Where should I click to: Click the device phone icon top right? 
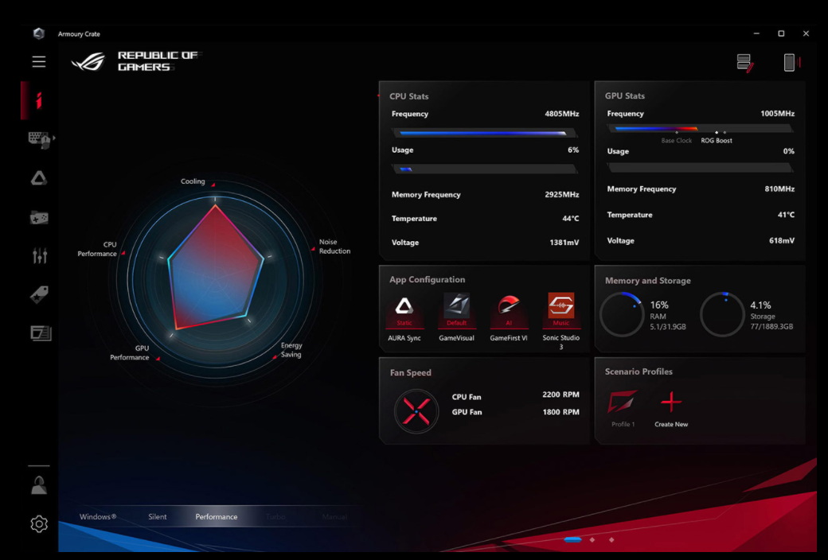[x=790, y=62]
